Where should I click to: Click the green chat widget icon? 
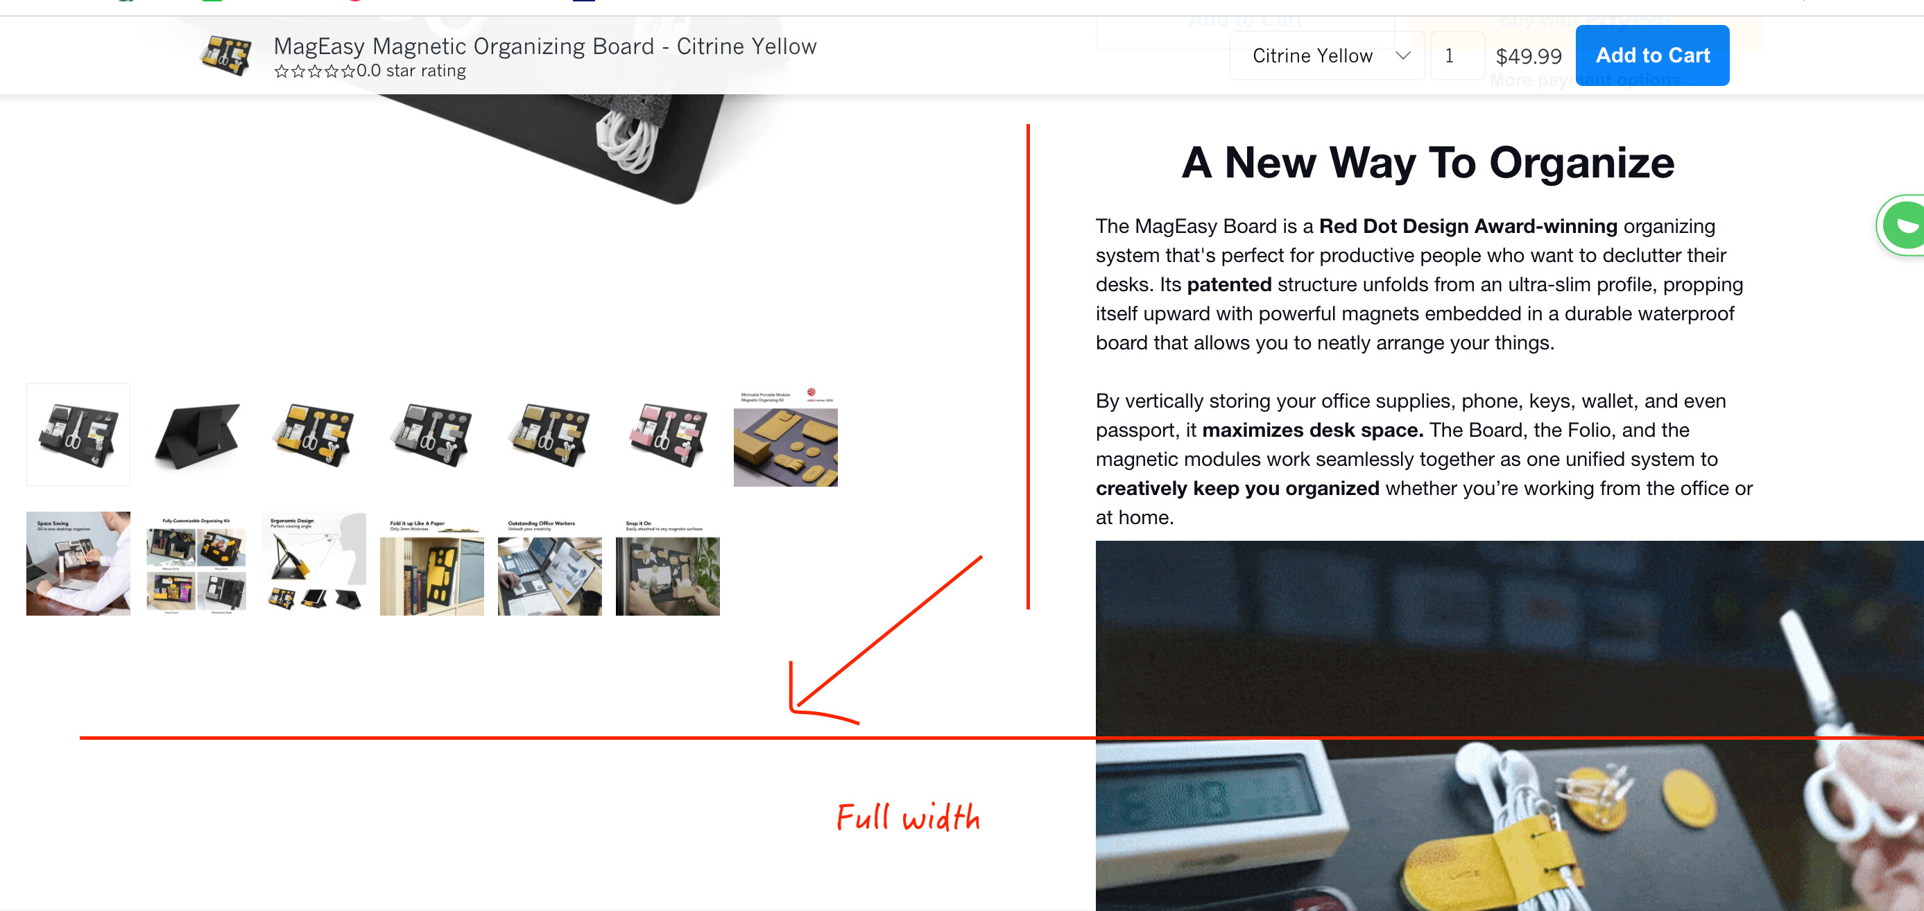(1903, 225)
